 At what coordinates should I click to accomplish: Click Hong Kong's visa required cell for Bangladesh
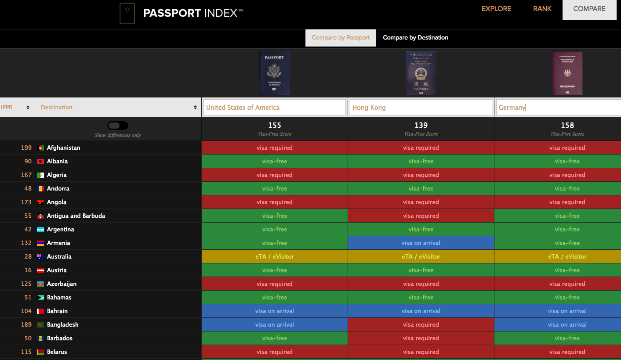(x=421, y=325)
